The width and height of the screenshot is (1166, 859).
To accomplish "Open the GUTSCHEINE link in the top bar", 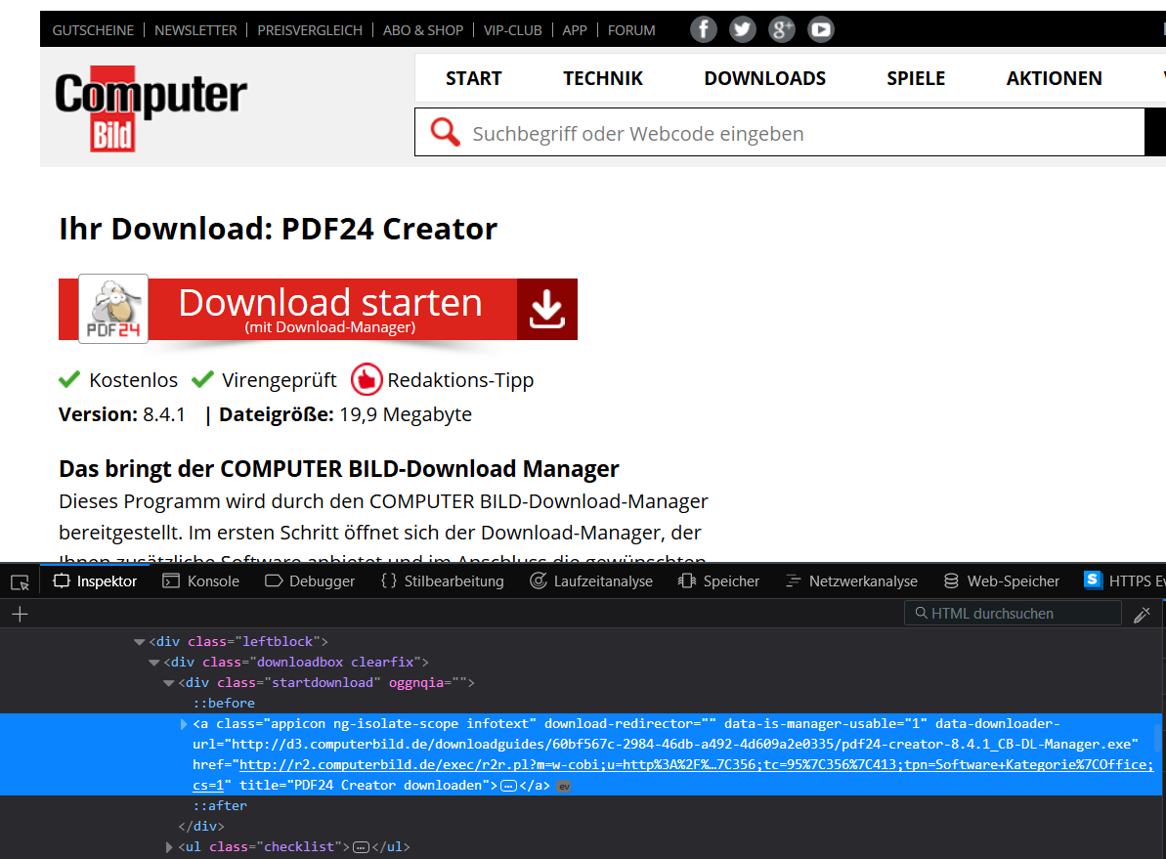I will tap(93, 30).
